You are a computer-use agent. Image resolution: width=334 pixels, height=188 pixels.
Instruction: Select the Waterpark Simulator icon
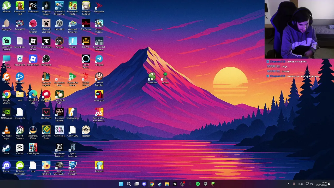click(x=73, y=26)
